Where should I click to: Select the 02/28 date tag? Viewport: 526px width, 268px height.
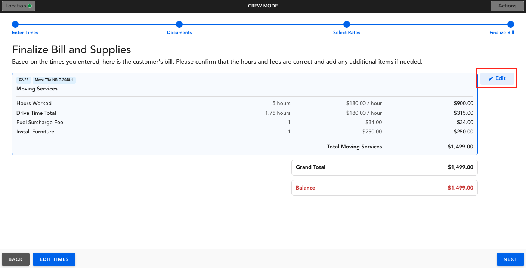[24, 80]
